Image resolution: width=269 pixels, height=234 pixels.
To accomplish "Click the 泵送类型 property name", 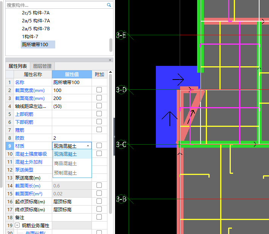I will [x=24, y=170].
